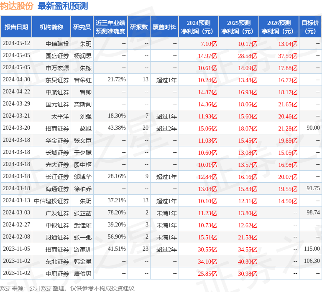Click institution 光大证券
Image resolution: width=322 pixels, height=292 pixels.
point(57,164)
